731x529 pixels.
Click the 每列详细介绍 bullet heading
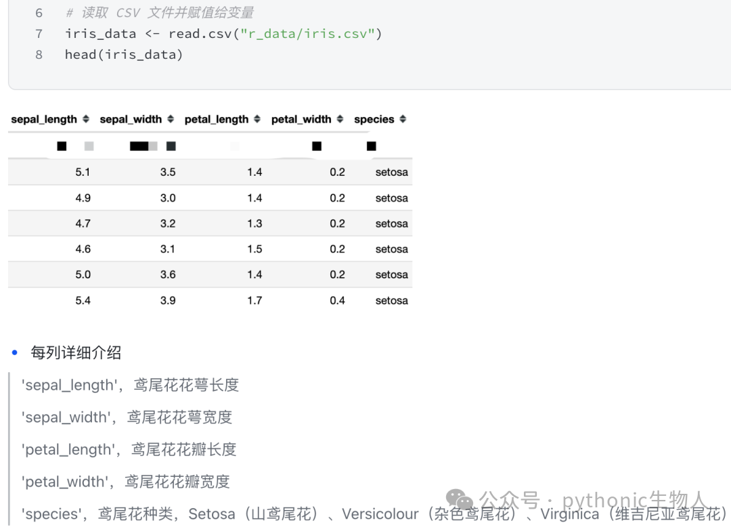(76, 353)
